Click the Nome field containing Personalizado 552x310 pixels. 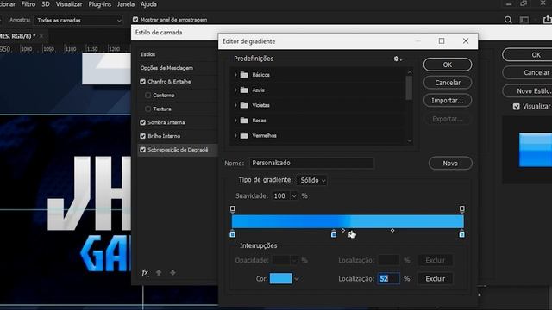point(311,163)
